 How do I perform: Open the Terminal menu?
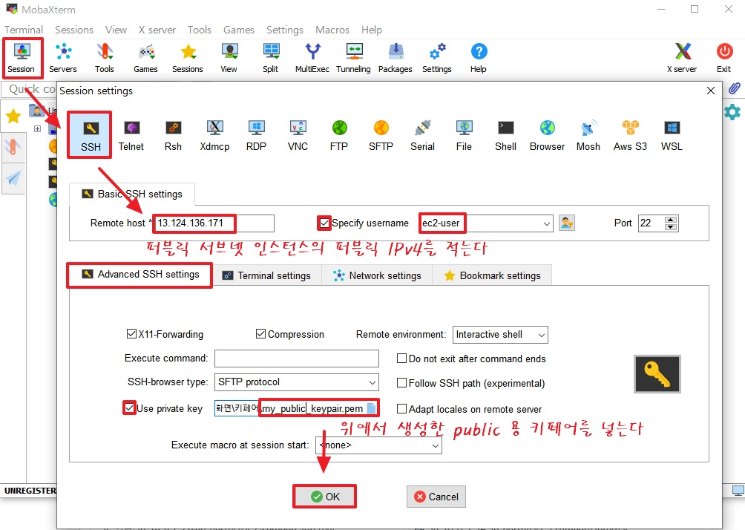point(24,30)
